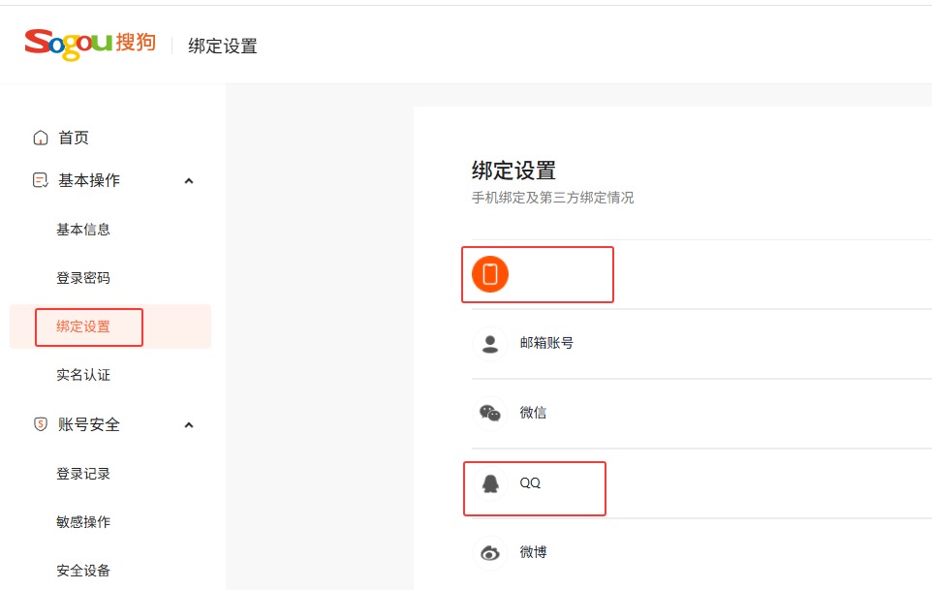View 登录记录 under 账号安全
932x590 pixels.
(83, 474)
